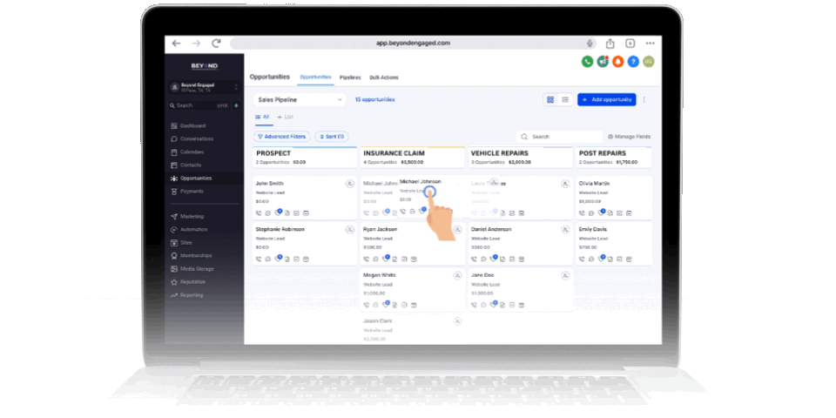Click the call icon on Olivia Martin card
This screenshot has width=836, height=418.
[x=582, y=213]
